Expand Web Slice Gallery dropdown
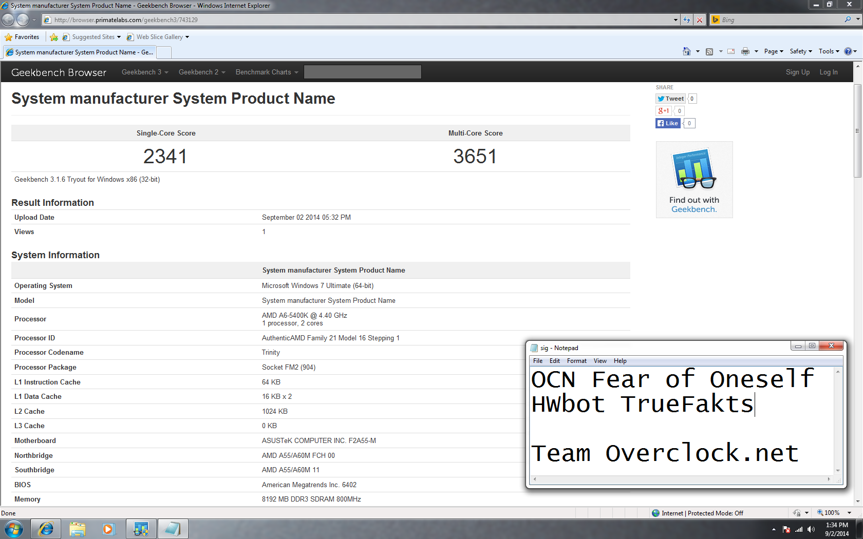 point(187,37)
